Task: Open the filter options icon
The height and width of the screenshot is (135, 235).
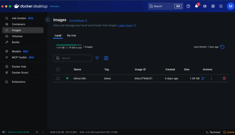Action: 97,58
